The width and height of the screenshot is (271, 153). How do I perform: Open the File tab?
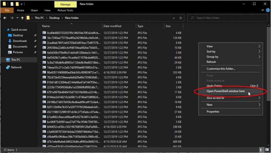click(7, 10)
